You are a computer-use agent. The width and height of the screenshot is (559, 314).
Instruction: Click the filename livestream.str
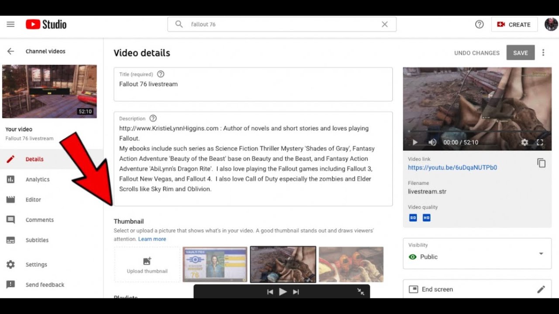click(x=427, y=191)
